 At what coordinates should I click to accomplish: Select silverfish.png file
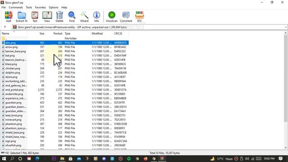coord(65,145)
